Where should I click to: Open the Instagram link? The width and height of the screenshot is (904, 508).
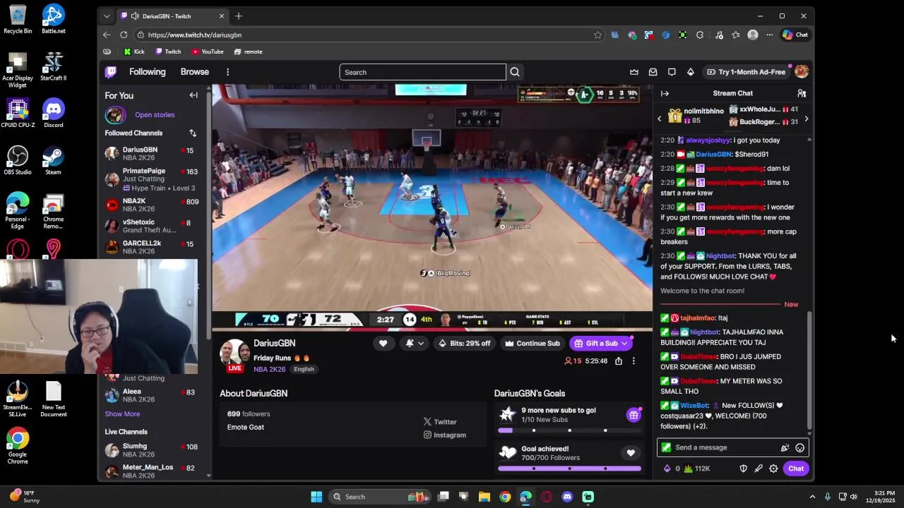click(x=445, y=435)
